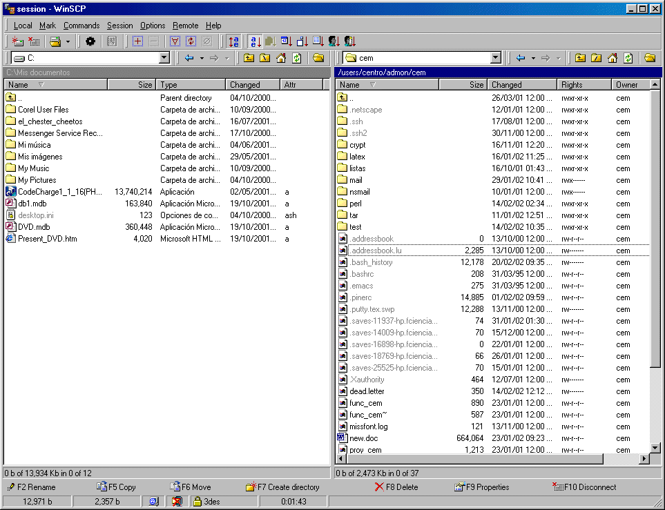Screen dimensions: 665x510
Task: Toggle sort by group button
Action: click(x=350, y=41)
